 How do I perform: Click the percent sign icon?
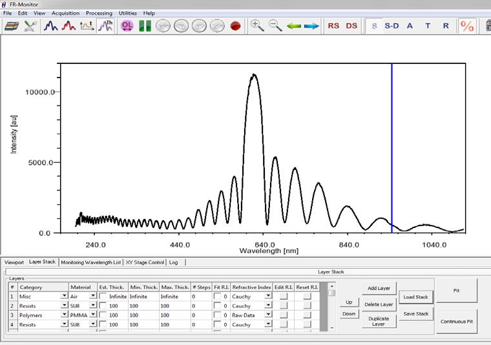pyautogui.click(x=467, y=26)
